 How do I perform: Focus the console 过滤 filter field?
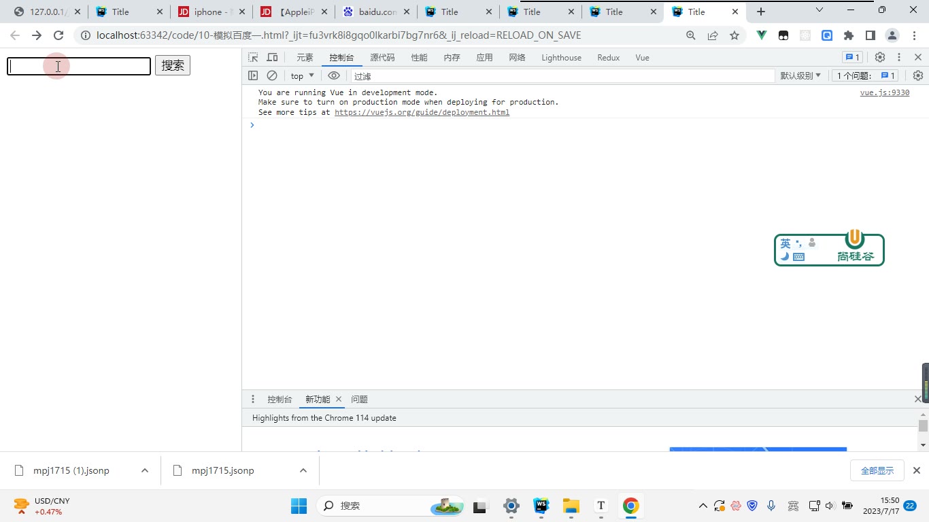click(x=562, y=76)
